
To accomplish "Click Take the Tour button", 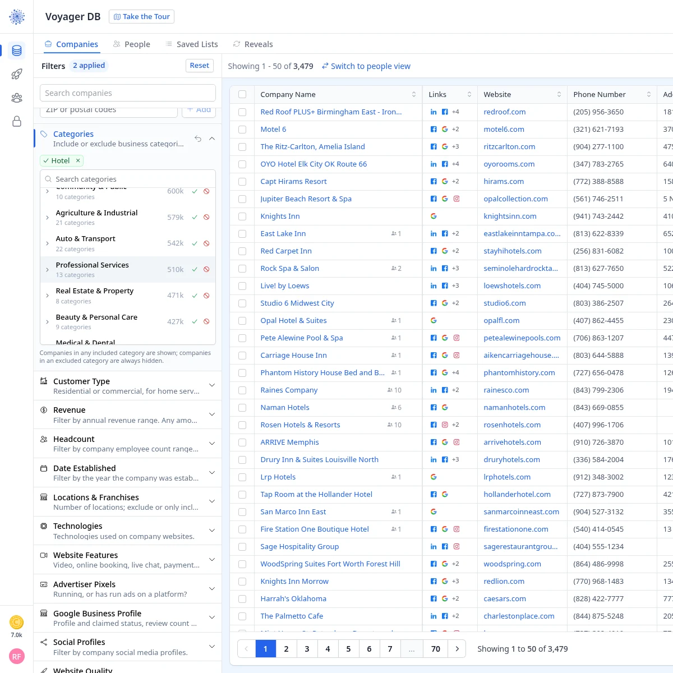I will 142,17.
